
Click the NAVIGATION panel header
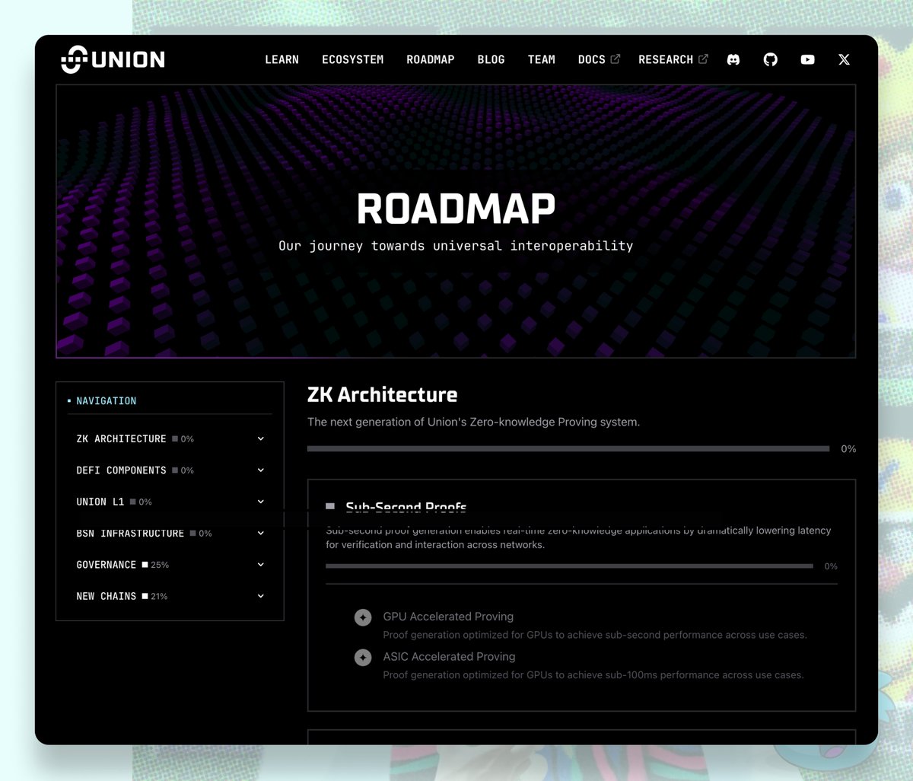(x=106, y=400)
